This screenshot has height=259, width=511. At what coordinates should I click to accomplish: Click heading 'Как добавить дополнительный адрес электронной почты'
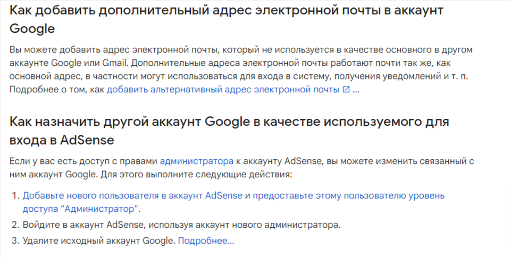[x=227, y=19]
